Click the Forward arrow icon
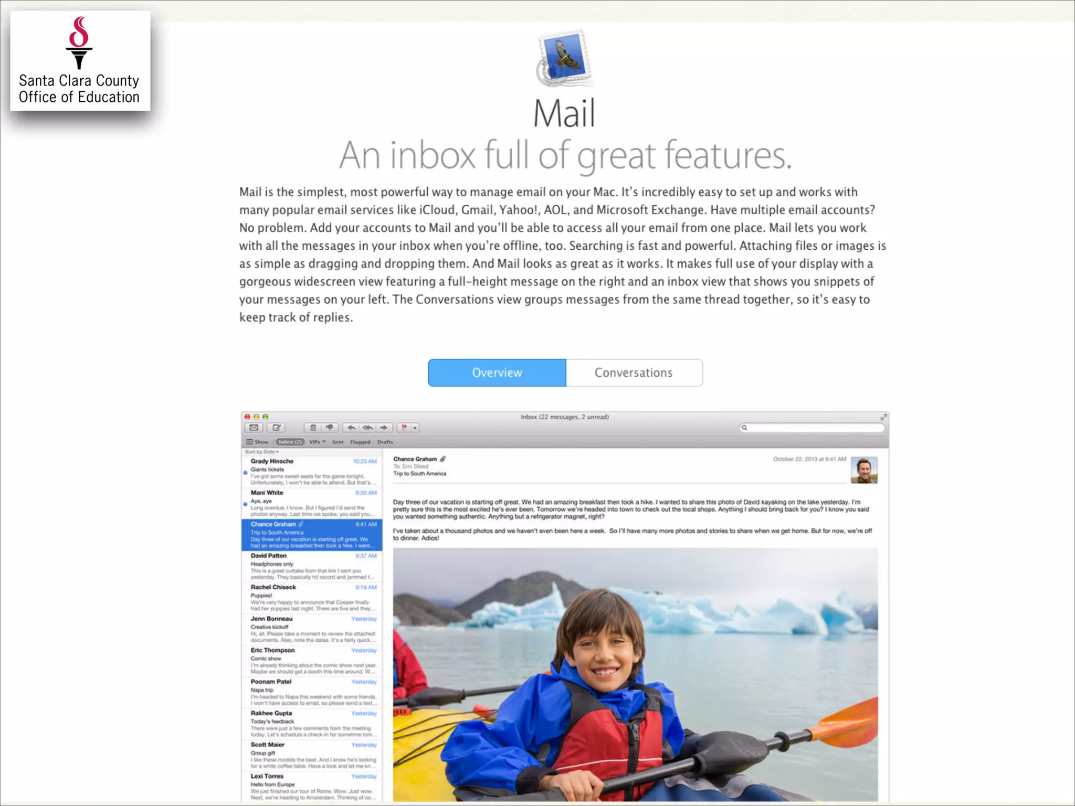This screenshot has width=1075, height=806. [x=384, y=428]
